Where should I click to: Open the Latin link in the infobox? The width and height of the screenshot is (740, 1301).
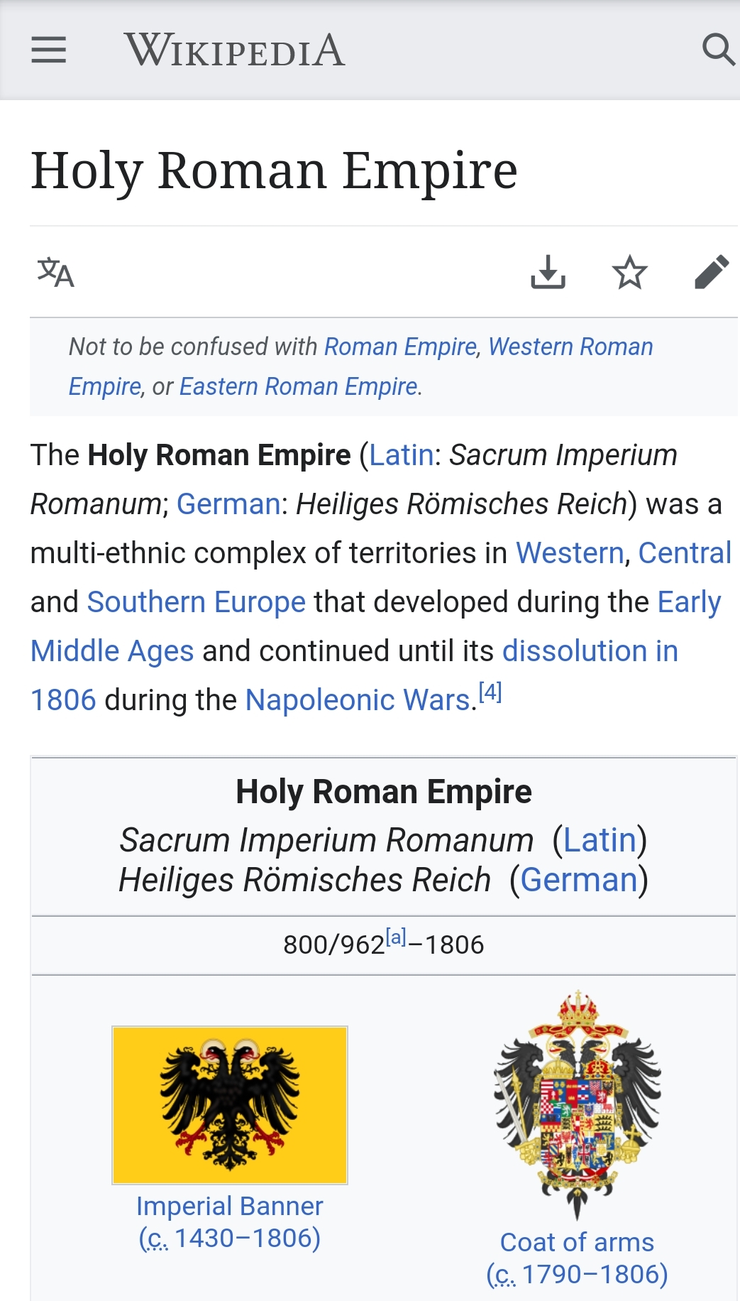click(600, 840)
